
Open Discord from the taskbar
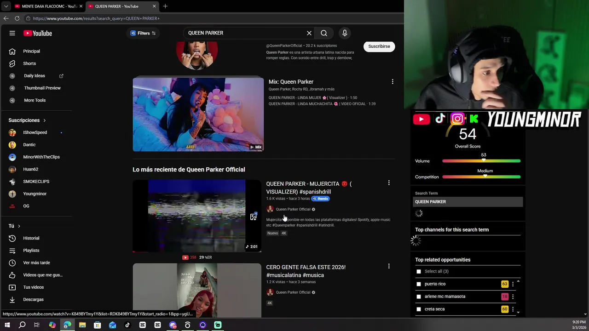point(173,325)
